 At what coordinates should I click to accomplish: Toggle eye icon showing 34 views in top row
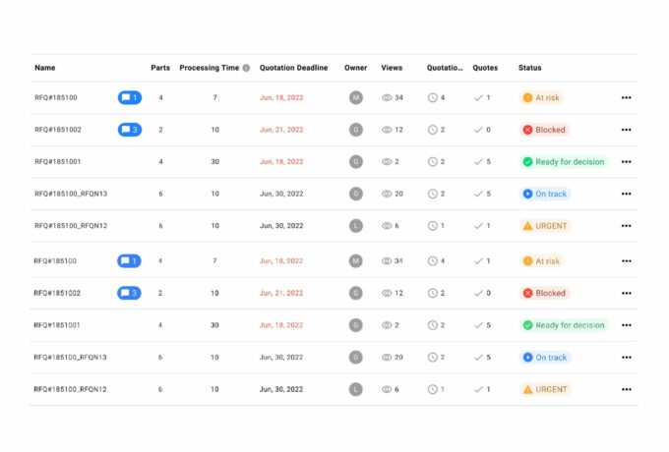[x=387, y=97]
